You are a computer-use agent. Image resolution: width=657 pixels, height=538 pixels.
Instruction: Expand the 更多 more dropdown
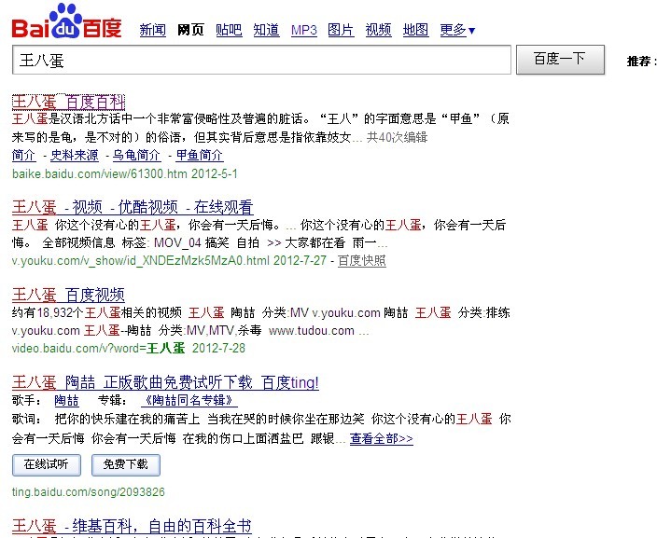pos(457,30)
